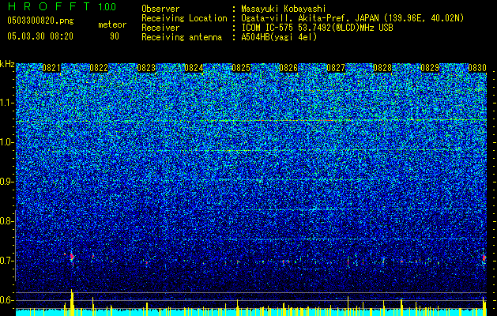Screen dimensions: 497x316
Task: Click the meteor count value 90
Action: [x=114, y=36]
